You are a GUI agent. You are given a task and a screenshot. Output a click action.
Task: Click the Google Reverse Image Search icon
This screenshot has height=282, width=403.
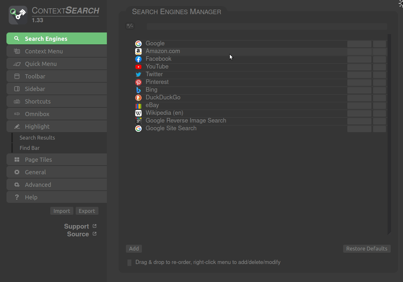coord(138,121)
